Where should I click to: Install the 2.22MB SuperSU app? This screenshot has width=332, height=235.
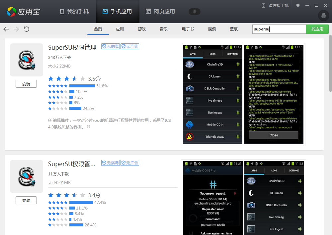(x=26, y=84)
